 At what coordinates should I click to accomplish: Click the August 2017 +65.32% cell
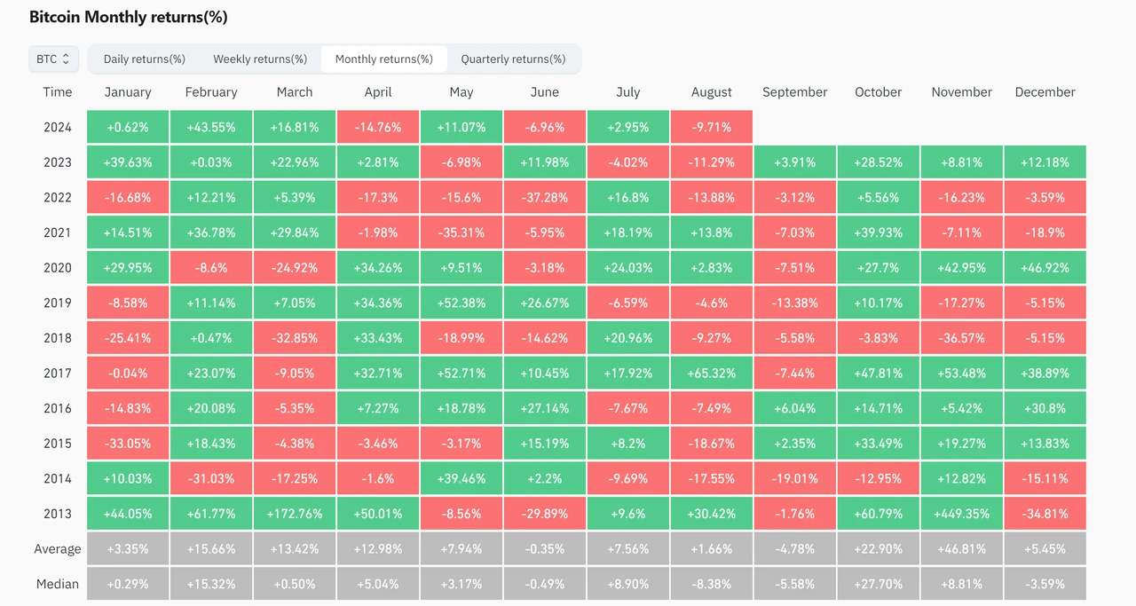(x=712, y=374)
